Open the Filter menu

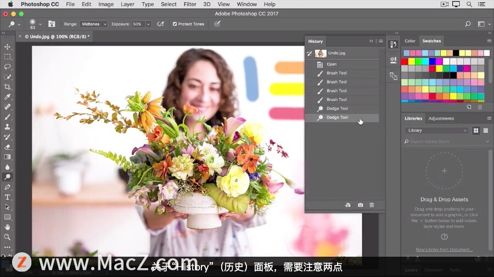pos(190,4)
